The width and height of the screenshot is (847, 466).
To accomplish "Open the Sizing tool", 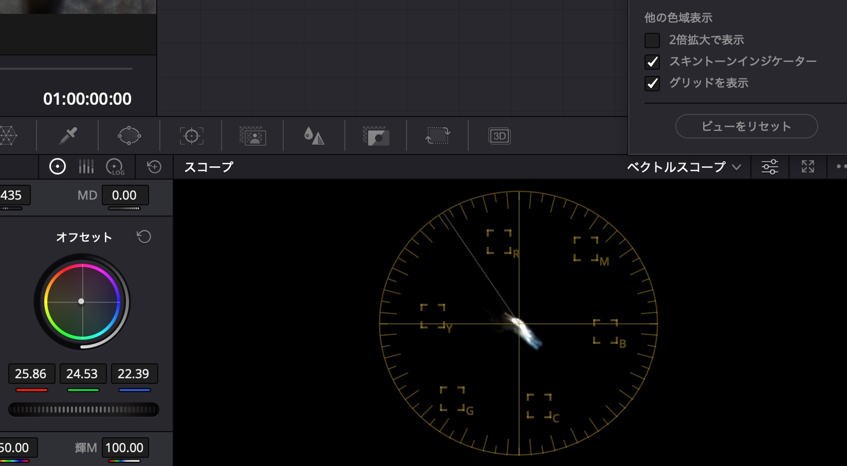I will click(437, 136).
